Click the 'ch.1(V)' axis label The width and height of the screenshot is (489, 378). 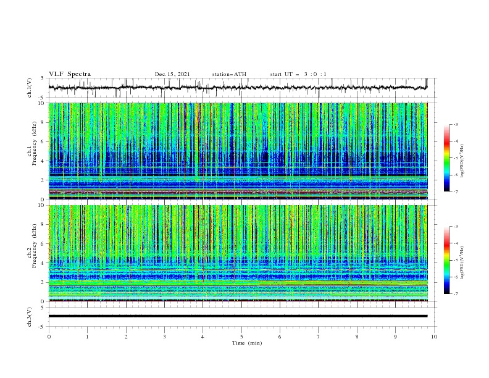pos(30,88)
